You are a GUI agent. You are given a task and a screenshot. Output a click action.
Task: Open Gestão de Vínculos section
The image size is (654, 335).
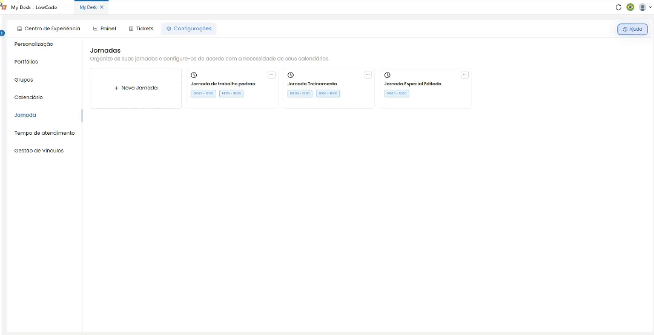[x=39, y=151]
